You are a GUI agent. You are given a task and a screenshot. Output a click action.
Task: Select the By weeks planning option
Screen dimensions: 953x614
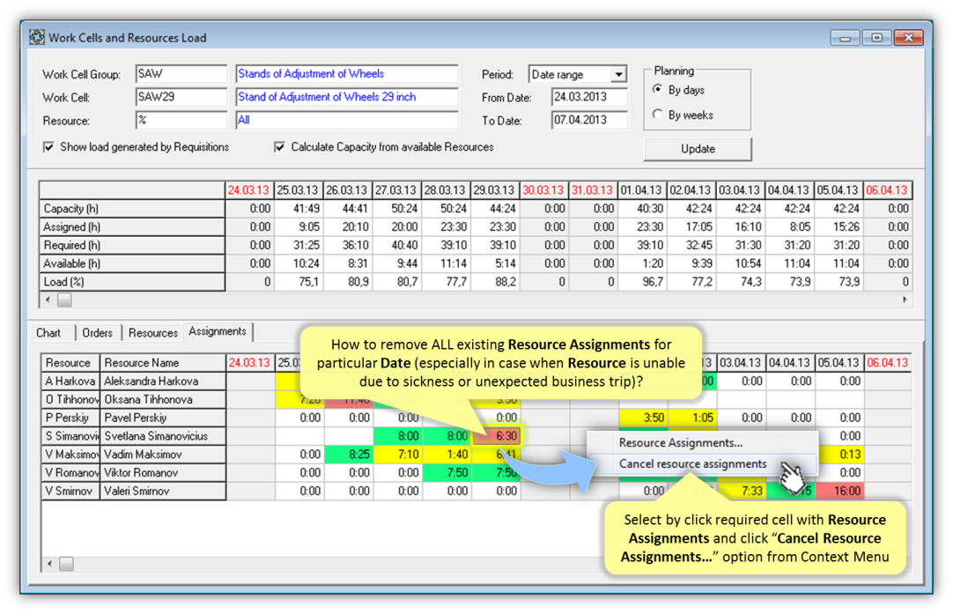pos(657,115)
